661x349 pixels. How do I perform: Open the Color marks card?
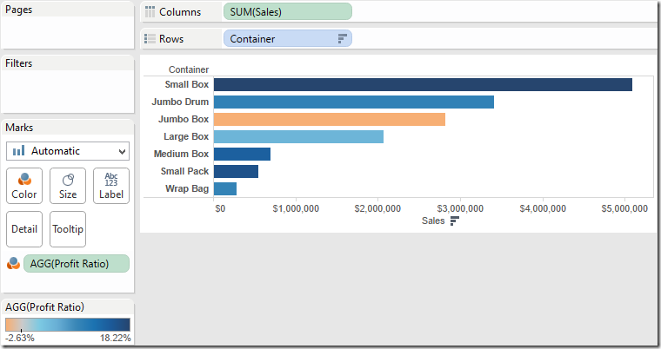click(24, 186)
